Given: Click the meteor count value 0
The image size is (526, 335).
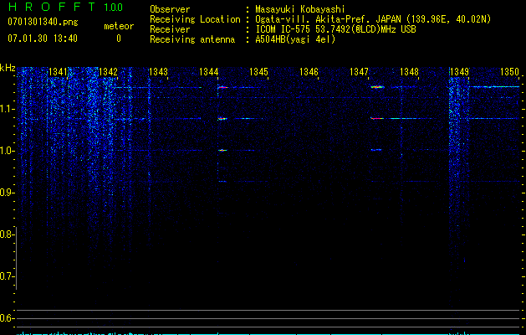Looking at the screenshot, I should tap(119, 39).
